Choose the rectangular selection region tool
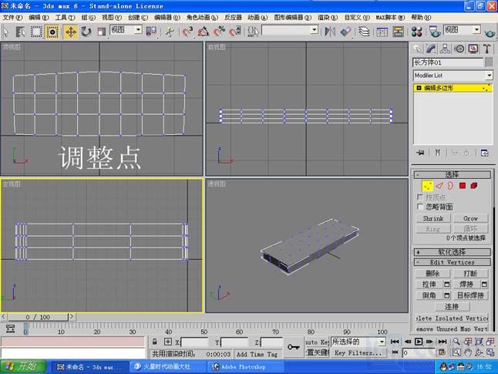Viewport: 498px width, 374px height. 36,32
